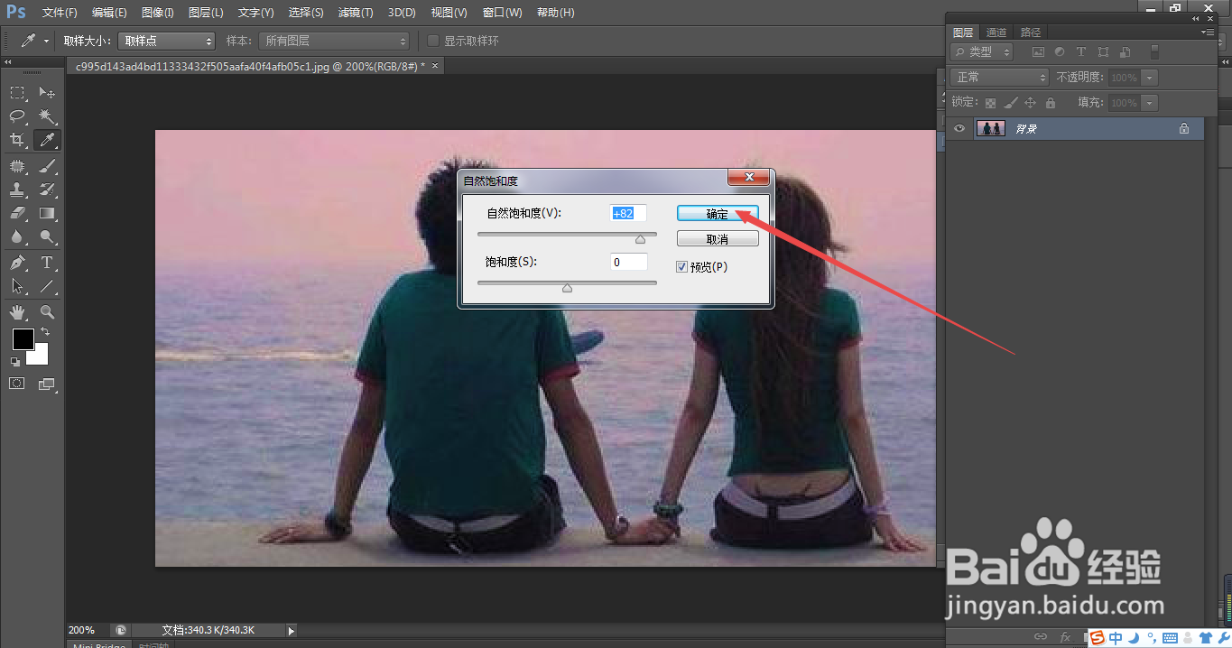Select the Gradient tool
This screenshot has width=1232, height=648.
(47, 213)
